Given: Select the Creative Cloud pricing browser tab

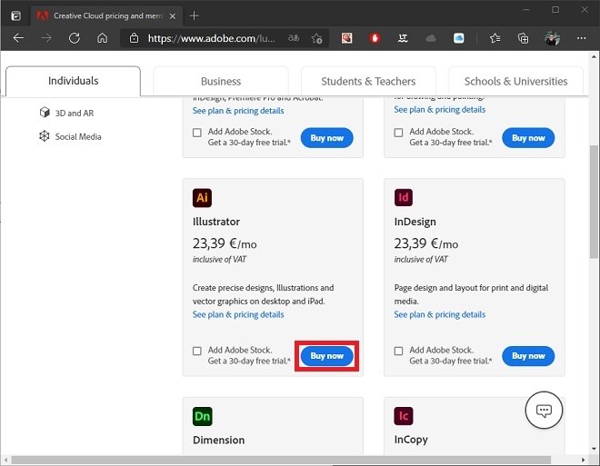Looking at the screenshot, I should [x=105, y=15].
